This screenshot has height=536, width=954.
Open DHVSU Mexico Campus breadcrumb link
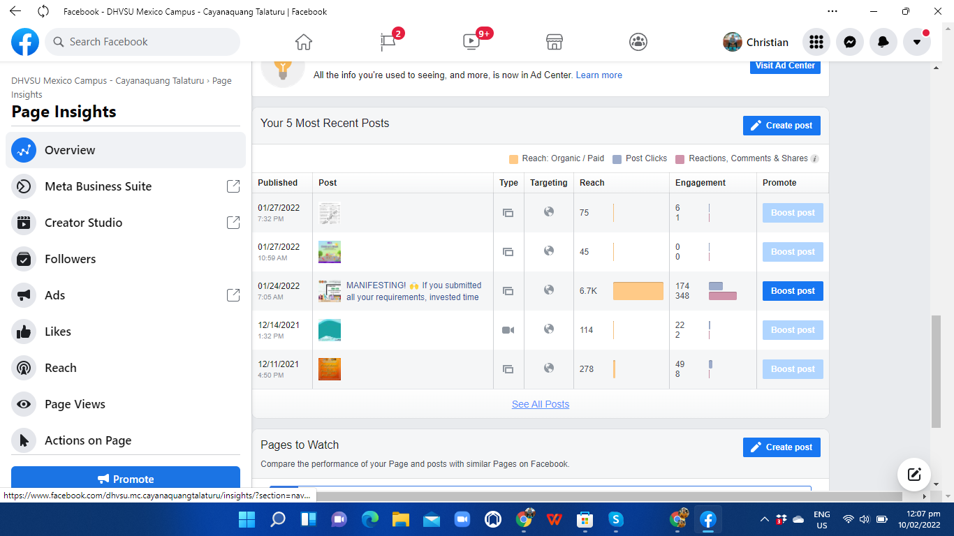click(x=108, y=81)
